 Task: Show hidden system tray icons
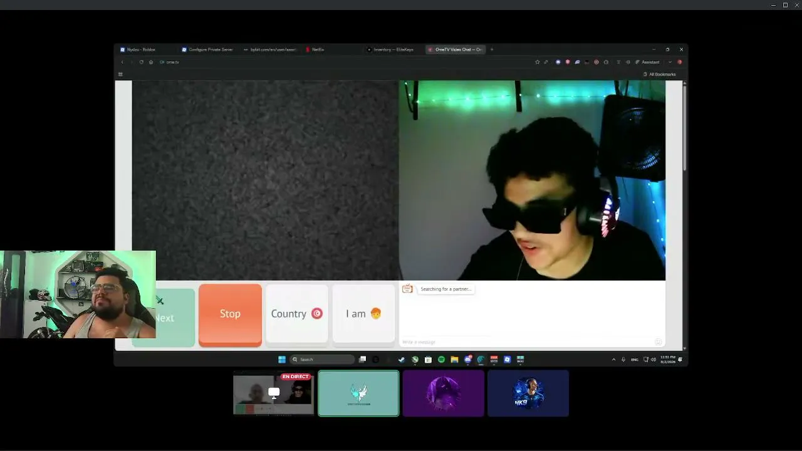613,360
